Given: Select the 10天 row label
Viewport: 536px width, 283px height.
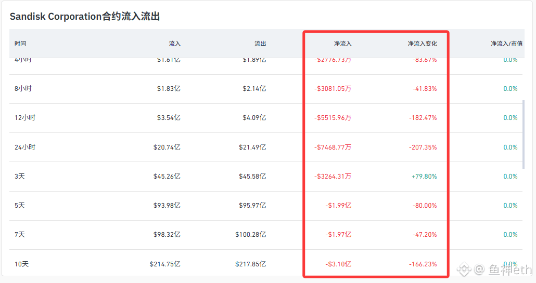Looking at the screenshot, I should (21, 264).
